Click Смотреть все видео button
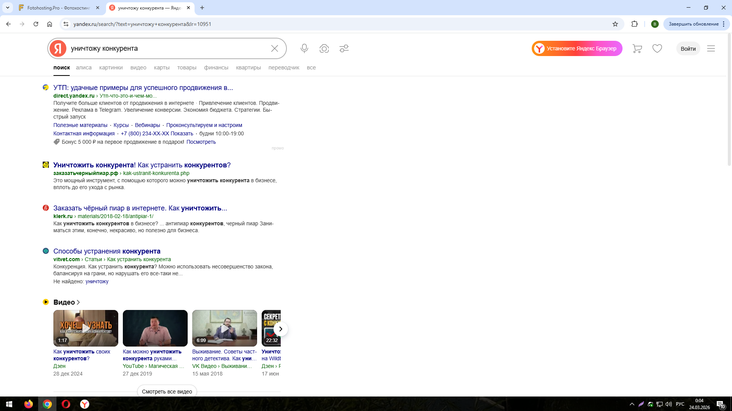This screenshot has height=411, width=732. tap(167, 392)
